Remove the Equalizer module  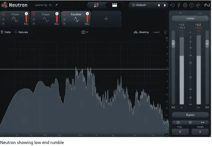click(64, 24)
